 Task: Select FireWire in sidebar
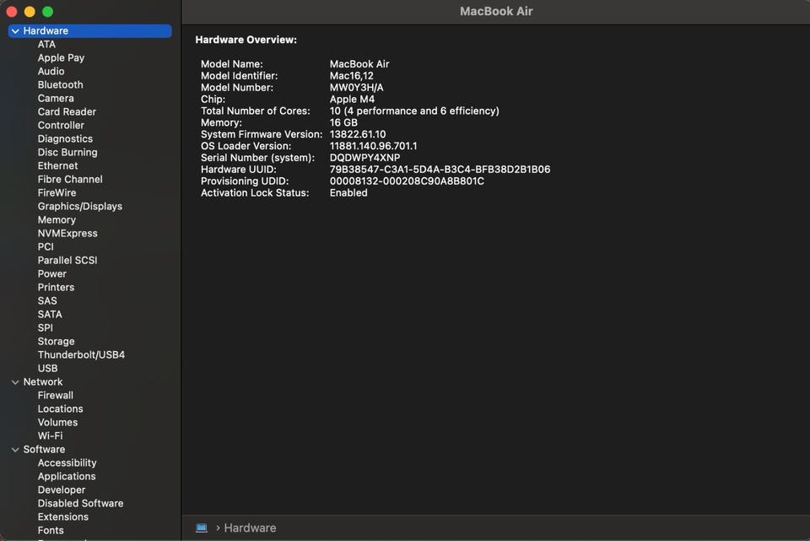pos(57,192)
